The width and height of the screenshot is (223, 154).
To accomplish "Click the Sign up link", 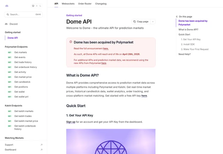I will coord(71,122).
